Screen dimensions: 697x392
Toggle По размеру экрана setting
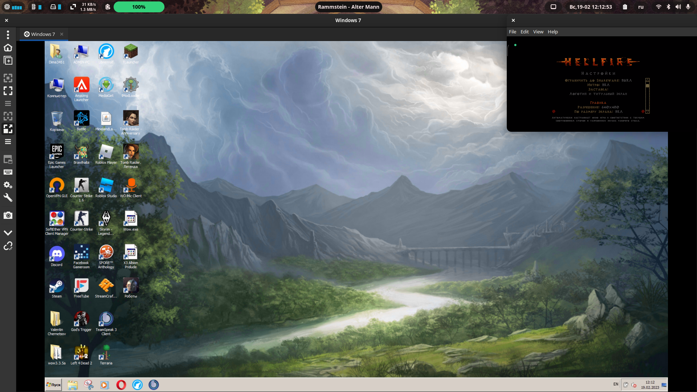(598, 112)
